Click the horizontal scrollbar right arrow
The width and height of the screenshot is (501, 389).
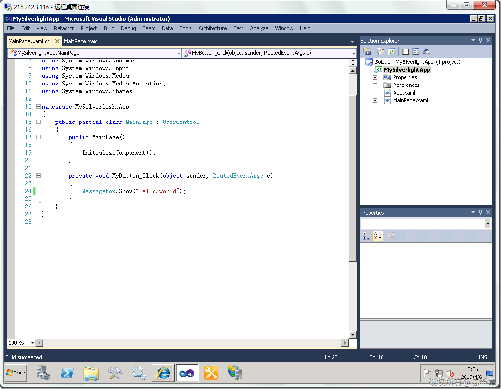[345, 343]
